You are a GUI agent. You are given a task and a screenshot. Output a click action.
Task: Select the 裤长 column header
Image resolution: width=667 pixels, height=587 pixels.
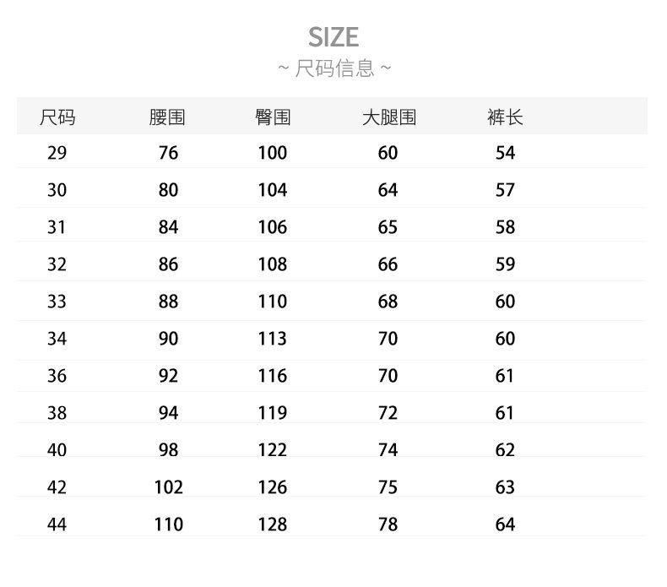pos(505,117)
